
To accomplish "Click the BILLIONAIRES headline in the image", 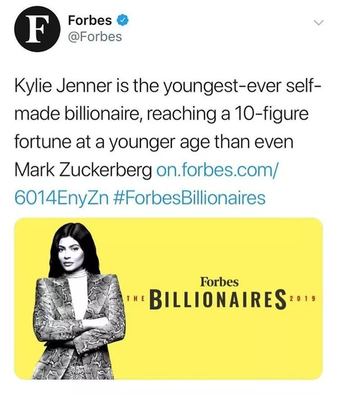I will coord(214,297).
